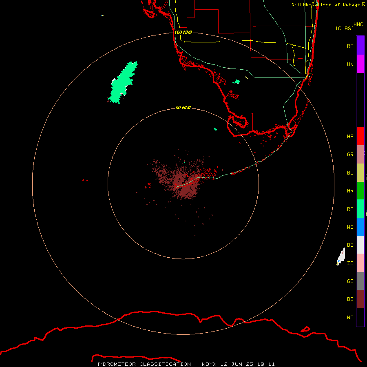Image resolution: width=367 pixels, height=367 pixels.
Task: Click the HR legend label
Action: tap(350, 191)
